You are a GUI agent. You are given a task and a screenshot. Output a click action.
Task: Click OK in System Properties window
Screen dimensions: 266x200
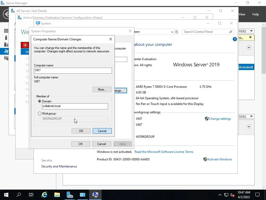coord(81,144)
